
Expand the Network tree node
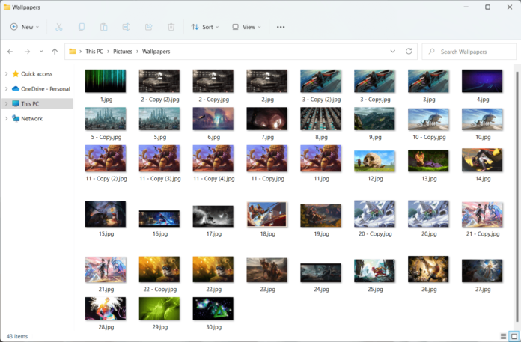pos(6,118)
